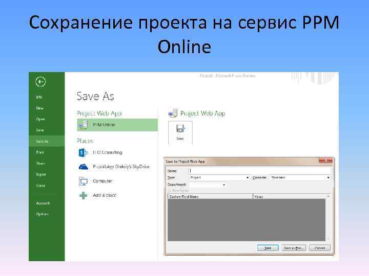
Task: Click the green plus Add a place icon
Action: point(83,195)
